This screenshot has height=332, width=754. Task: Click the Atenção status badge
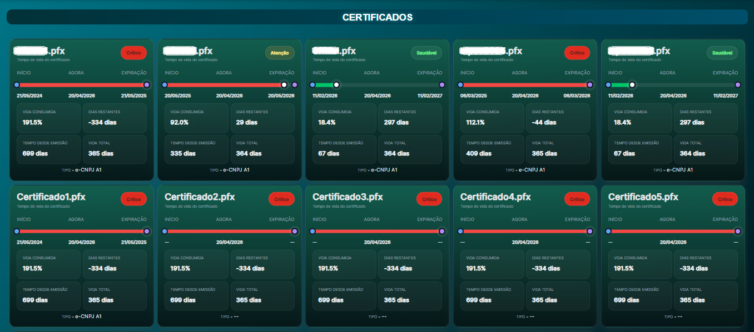pos(280,53)
